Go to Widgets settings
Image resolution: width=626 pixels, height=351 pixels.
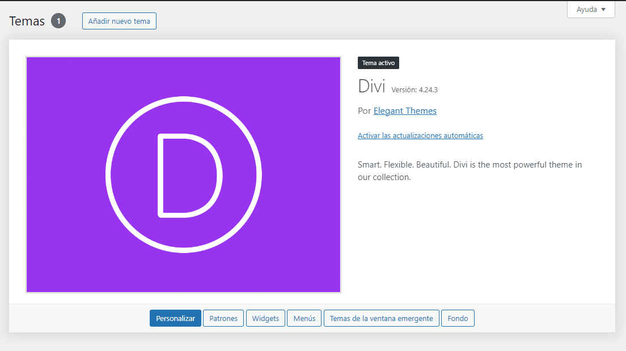[x=265, y=318]
